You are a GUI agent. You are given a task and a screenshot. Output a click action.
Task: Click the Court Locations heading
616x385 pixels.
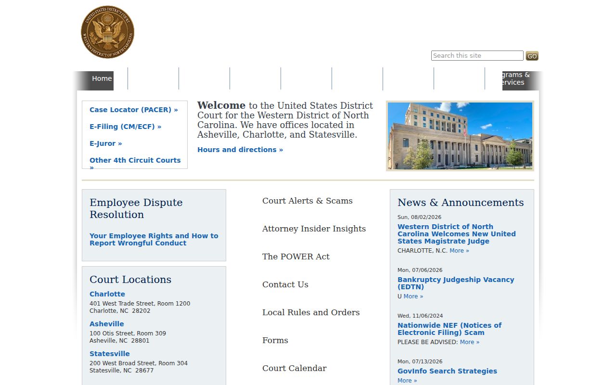pyautogui.click(x=130, y=280)
